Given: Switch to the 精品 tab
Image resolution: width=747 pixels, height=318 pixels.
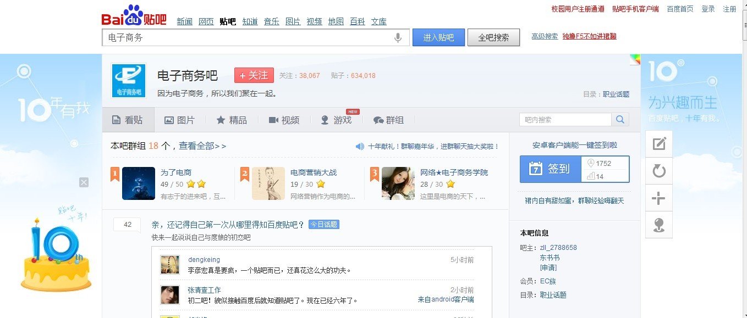Looking at the screenshot, I should 232,120.
